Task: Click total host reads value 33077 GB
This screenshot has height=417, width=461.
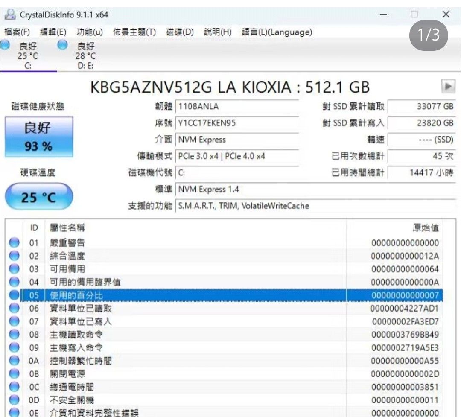Action: point(422,106)
